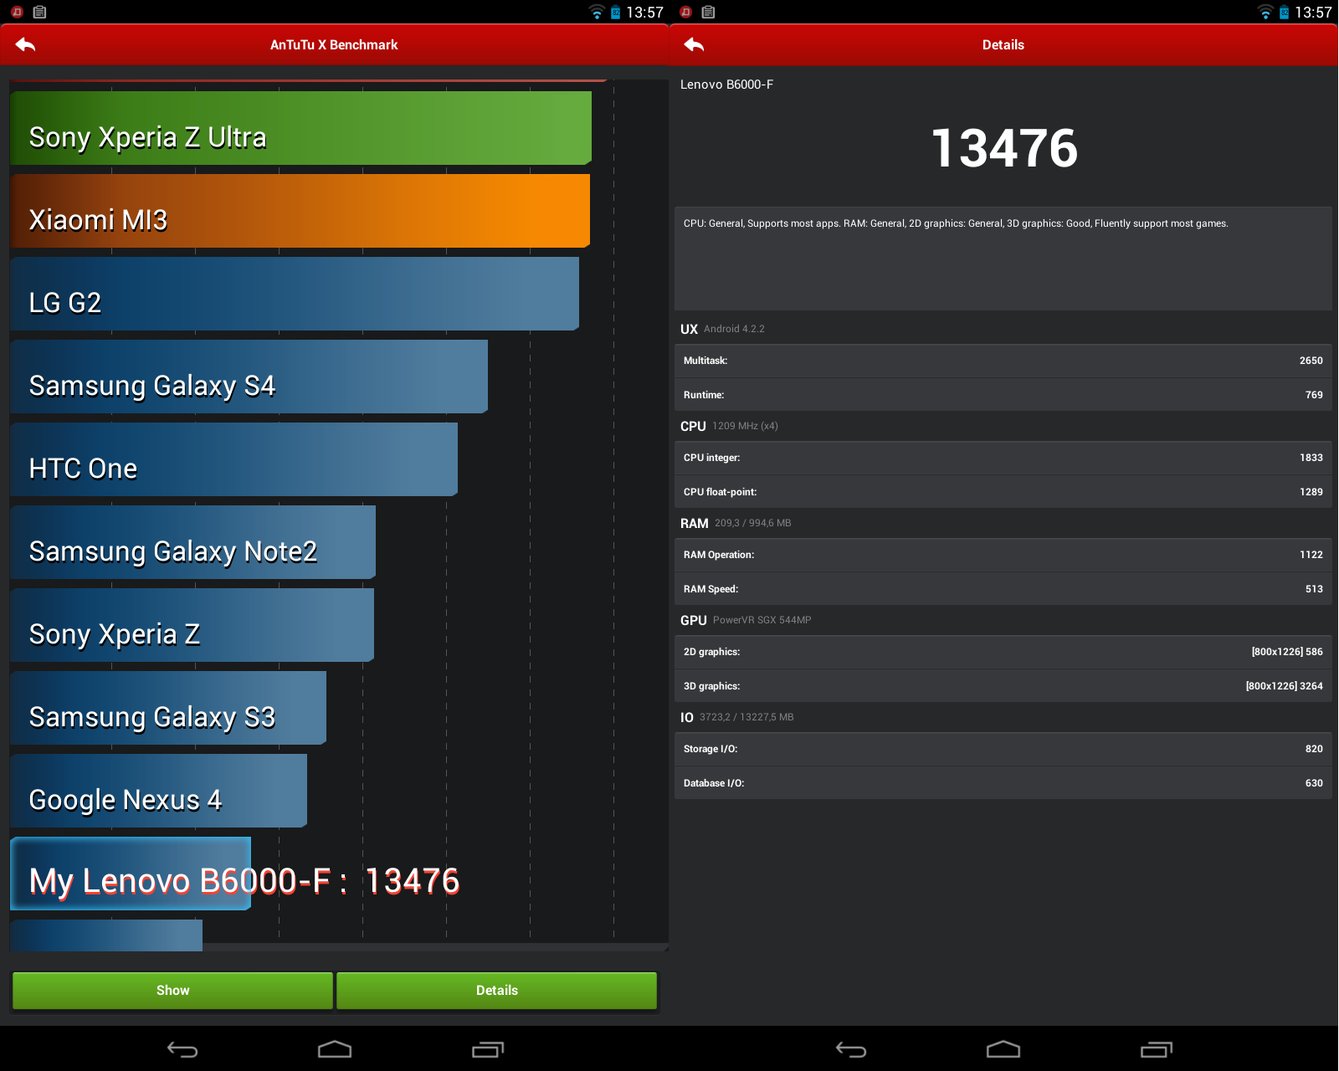Tap the Wi-Fi status icon on left screen
The image size is (1339, 1071).
[597, 13]
